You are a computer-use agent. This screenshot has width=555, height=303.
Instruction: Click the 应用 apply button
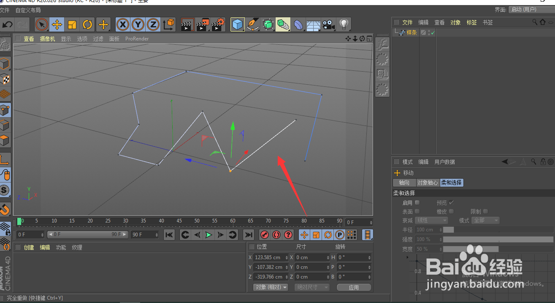[354, 287]
